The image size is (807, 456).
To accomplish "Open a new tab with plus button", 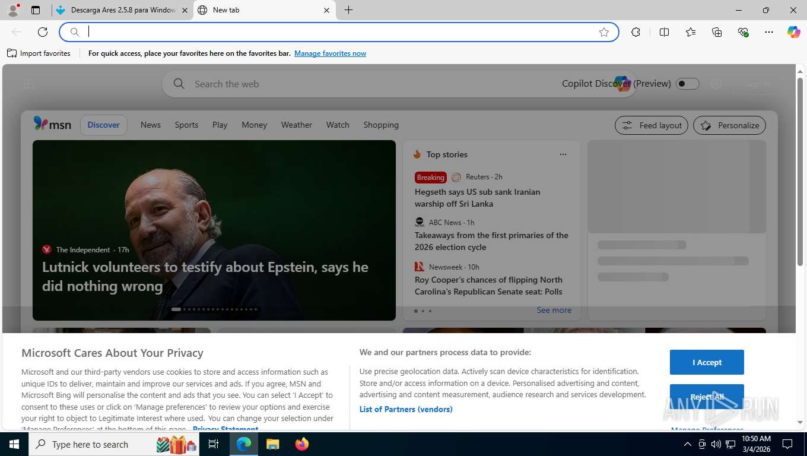I will click(348, 10).
